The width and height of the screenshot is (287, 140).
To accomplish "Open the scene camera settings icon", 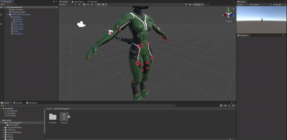I will point(190,5).
